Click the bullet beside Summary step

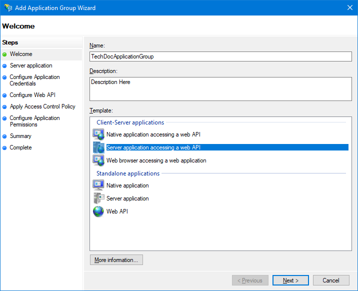[4, 136]
